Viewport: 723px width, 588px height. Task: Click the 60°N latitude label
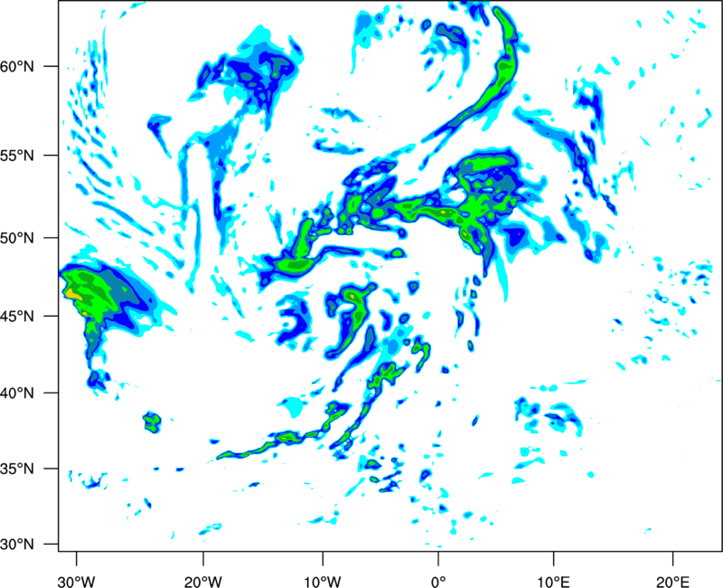pyautogui.click(x=17, y=66)
